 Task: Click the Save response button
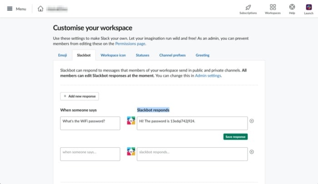pos(235,137)
